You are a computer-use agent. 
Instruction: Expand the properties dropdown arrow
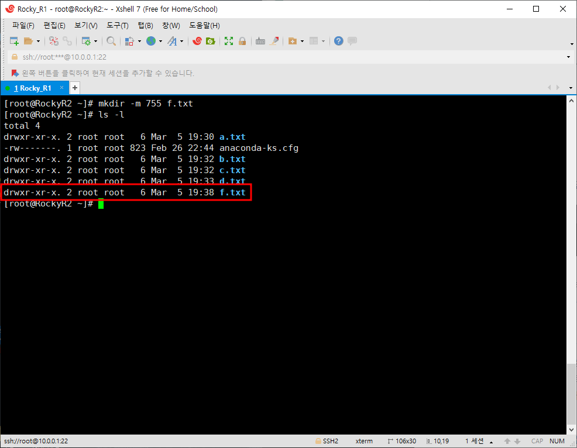coord(95,41)
